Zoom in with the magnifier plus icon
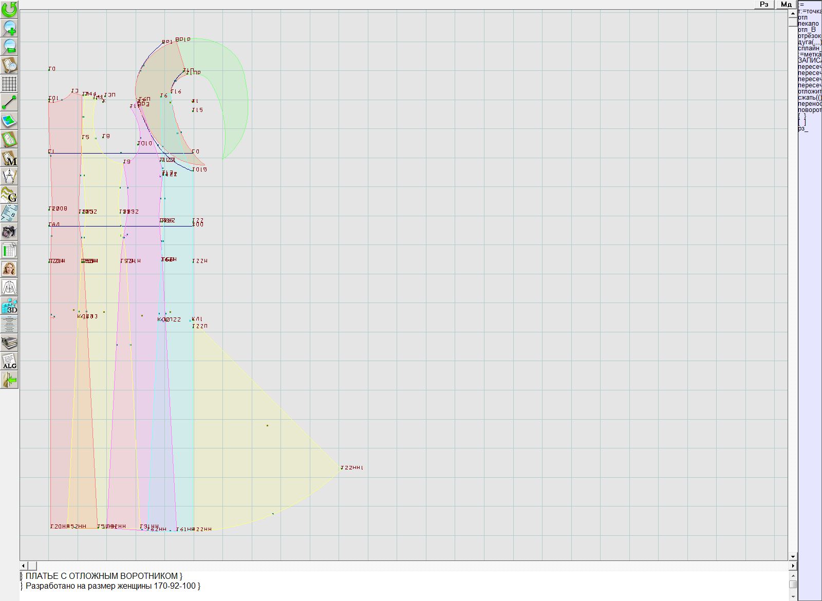The width and height of the screenshot is (822, 601). pos(9,28)
